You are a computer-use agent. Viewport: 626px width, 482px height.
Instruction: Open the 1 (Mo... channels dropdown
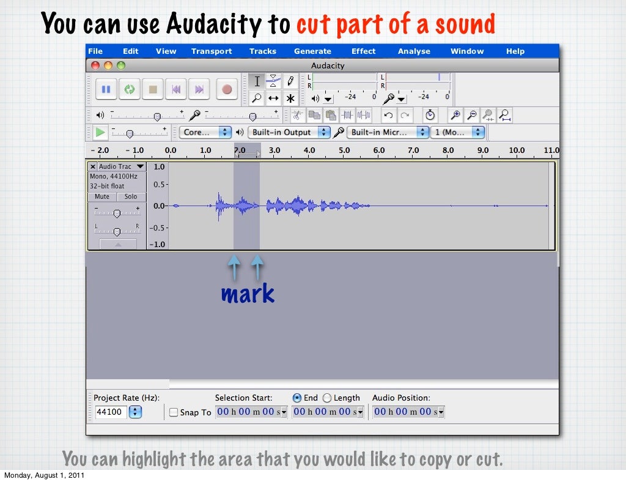click(x=457, y=132)
